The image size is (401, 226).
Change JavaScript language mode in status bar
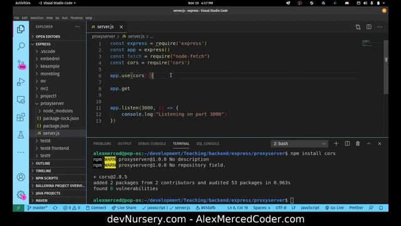310,208
